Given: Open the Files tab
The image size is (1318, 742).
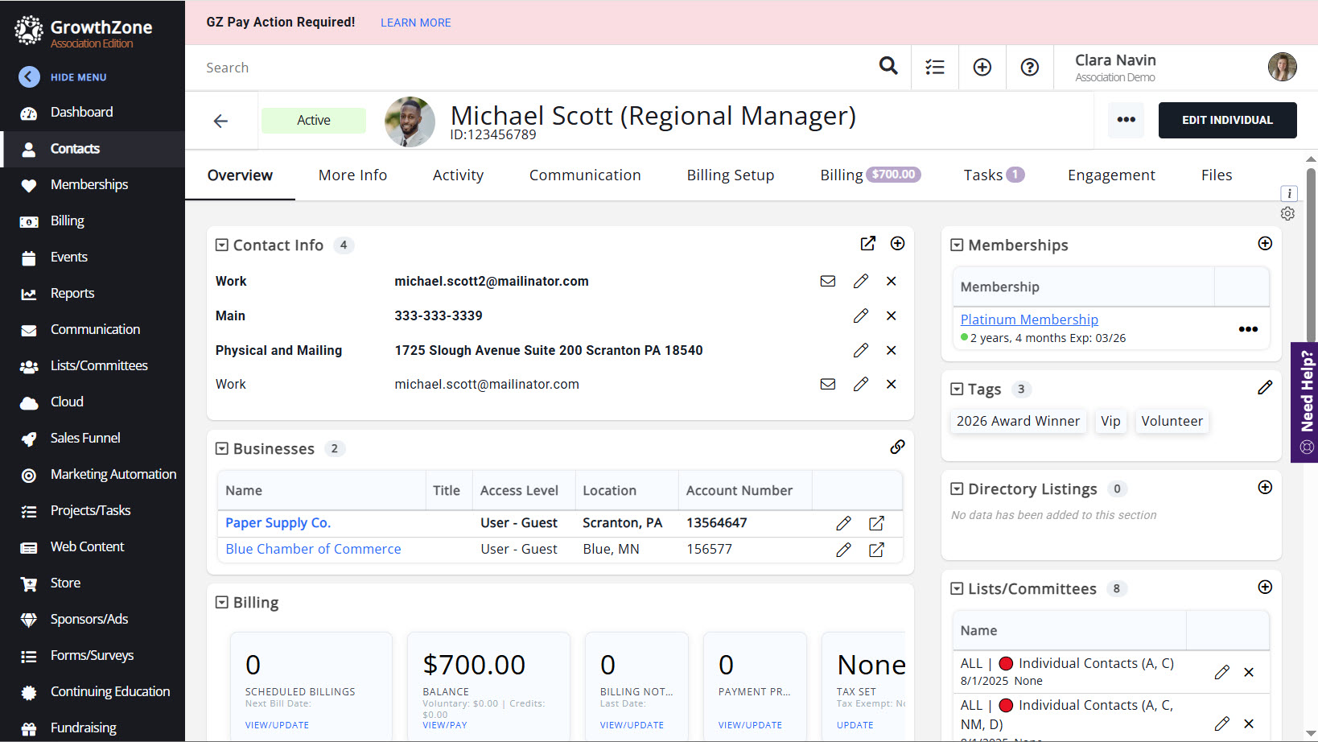Looking at the screenshot, I should point(1217,175).
